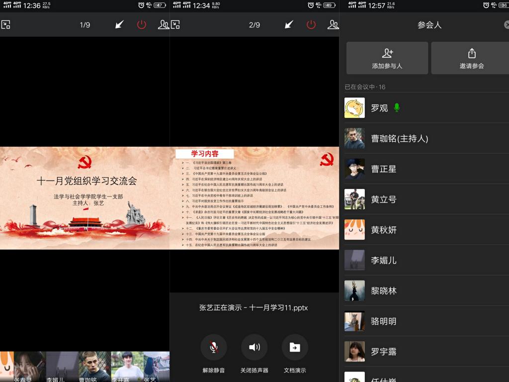Select 黄秋妍 in the participant list
The width and height of the screenshot is (509, 382).
(x=383, y=230)
